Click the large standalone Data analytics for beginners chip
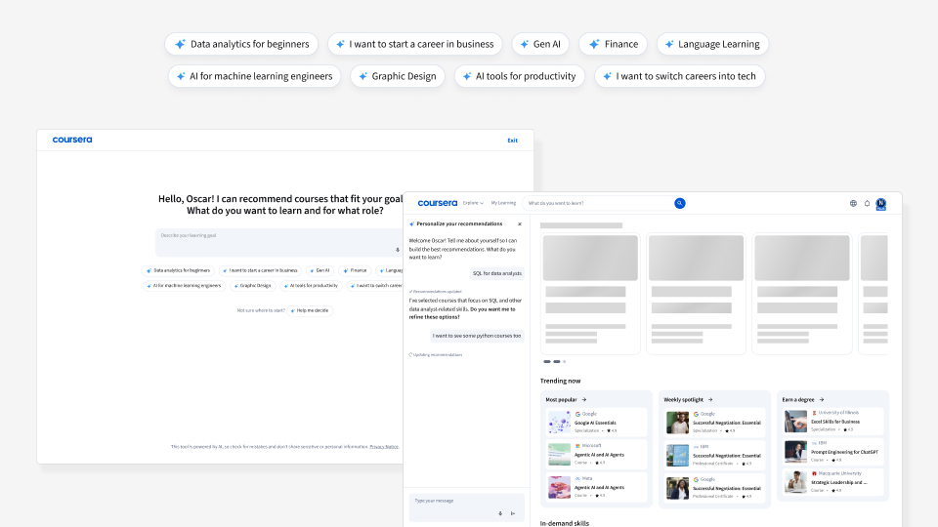 click(x=241, y=44)
